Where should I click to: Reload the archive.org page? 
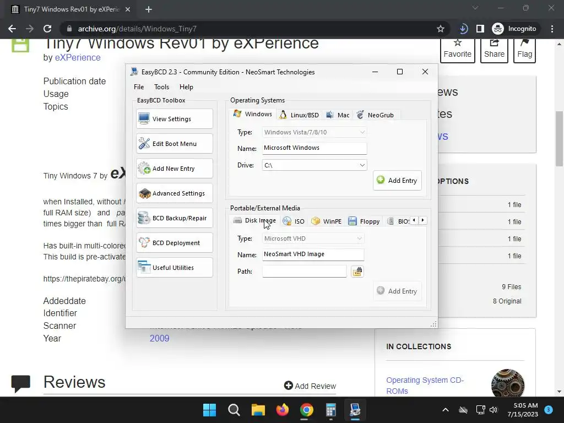click(47, 29)
